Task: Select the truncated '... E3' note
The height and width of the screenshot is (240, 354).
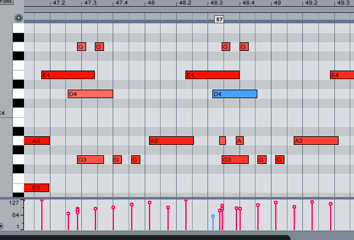Action: [36, 188]
